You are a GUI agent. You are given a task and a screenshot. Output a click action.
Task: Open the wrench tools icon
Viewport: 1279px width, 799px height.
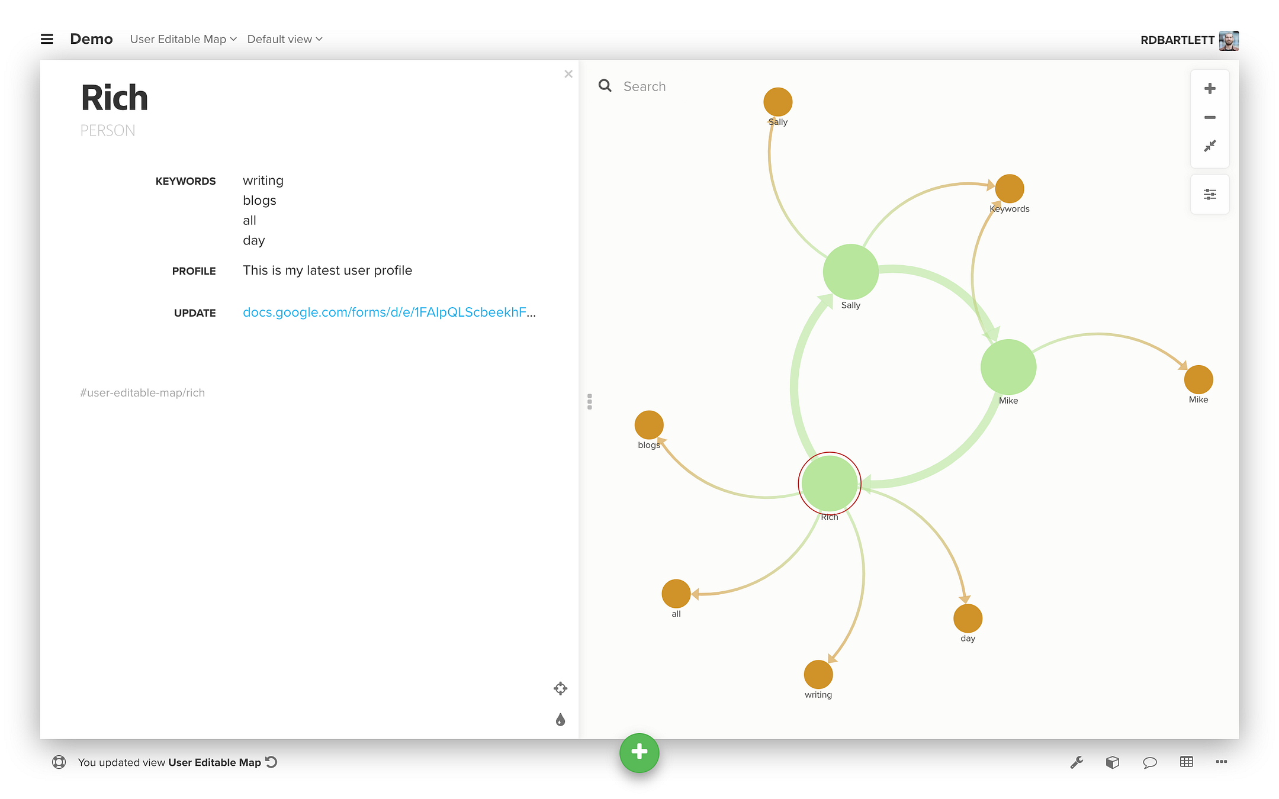[1076, 762]
